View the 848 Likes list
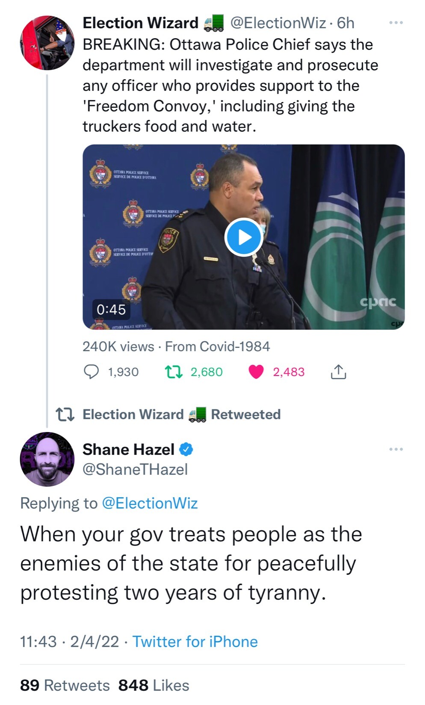This screenshot has height=705, width=425. [154, 685]
